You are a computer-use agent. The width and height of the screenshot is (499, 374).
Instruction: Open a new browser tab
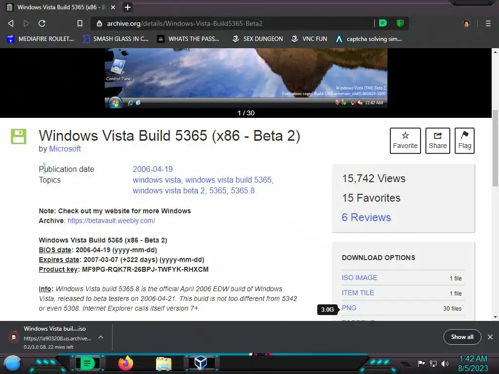128,7
